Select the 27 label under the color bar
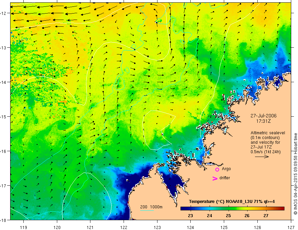The width and height of the screenshot is (298, 230). point(266,215)
